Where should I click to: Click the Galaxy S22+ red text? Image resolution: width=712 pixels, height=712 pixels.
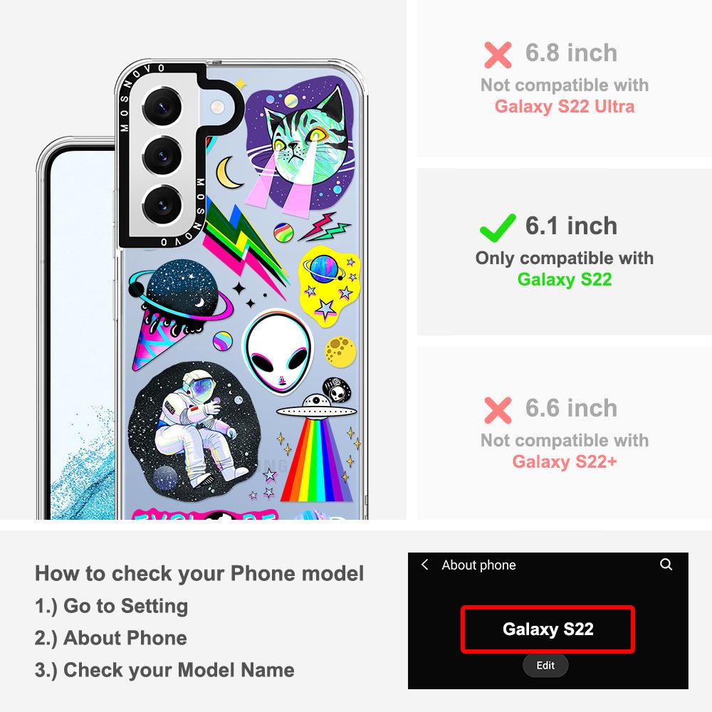pyautogui.click(x=565, y=461)
